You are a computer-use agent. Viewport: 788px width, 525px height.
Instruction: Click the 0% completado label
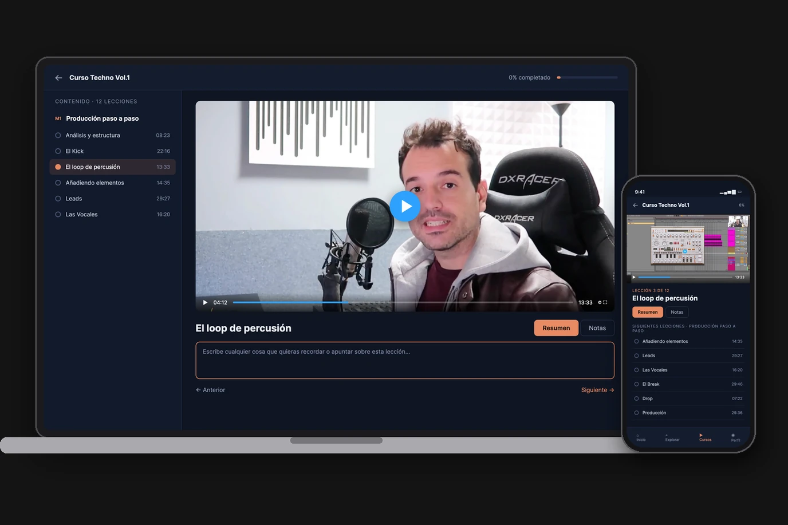529,78
